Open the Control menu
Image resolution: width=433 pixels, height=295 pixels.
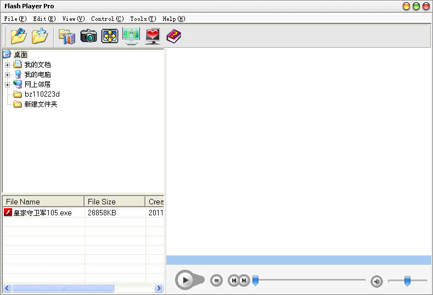point(107,19)
